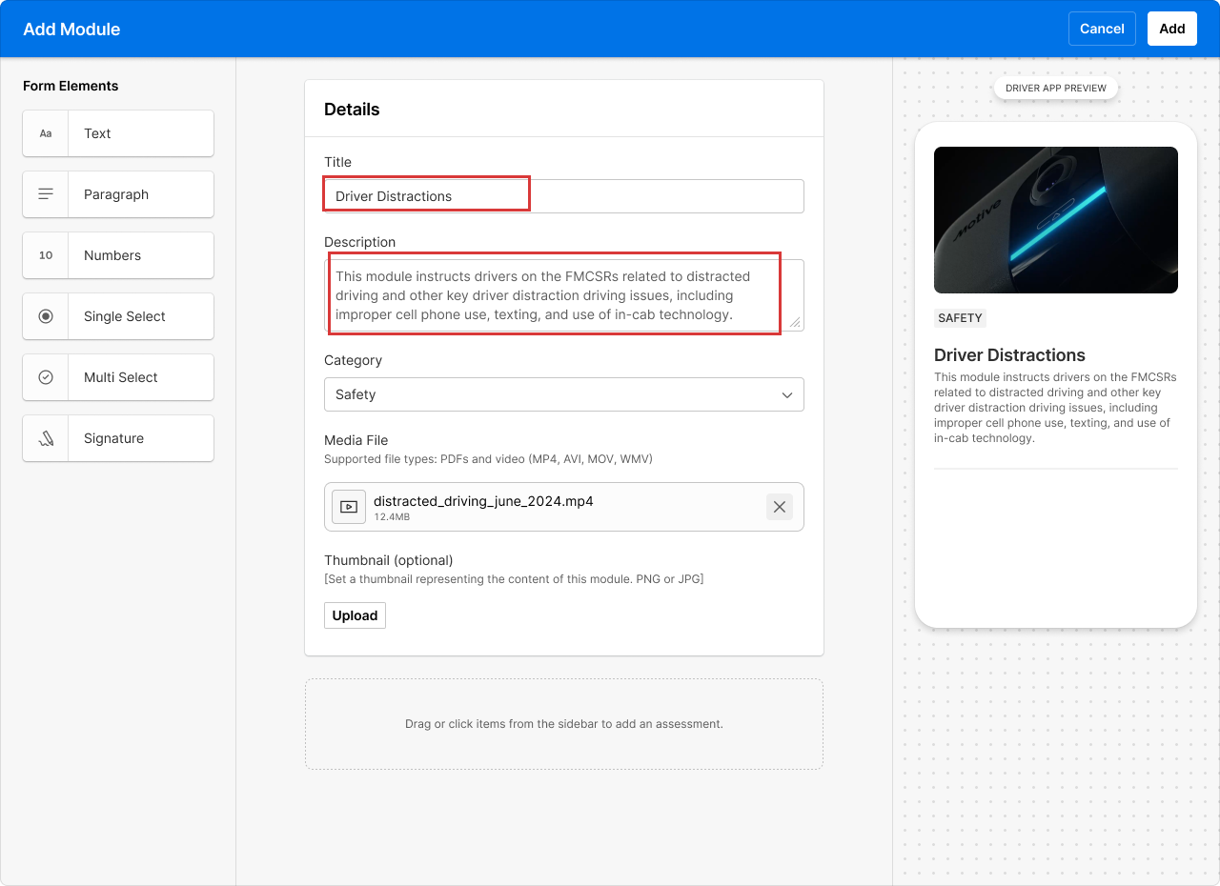Click the assessment drop zone area
This screenshot has height=886, width=1220.
pos(563,724)
